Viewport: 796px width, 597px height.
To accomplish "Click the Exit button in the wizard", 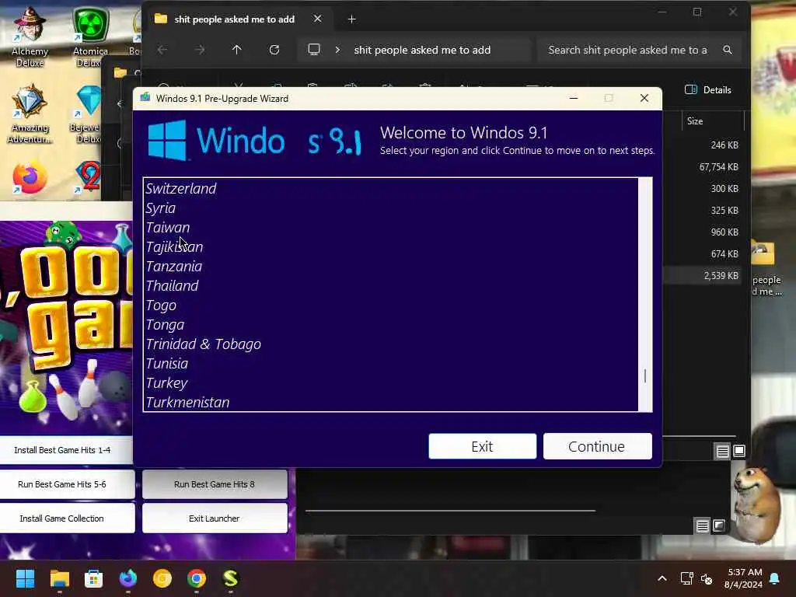I will 482,446.
